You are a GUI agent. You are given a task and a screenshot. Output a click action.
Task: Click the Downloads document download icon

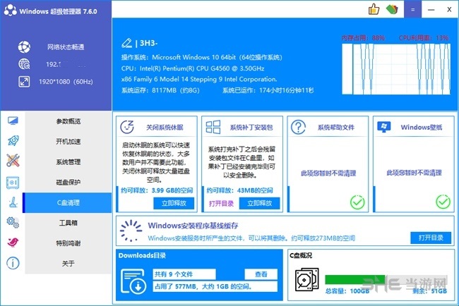coord(133,281)
